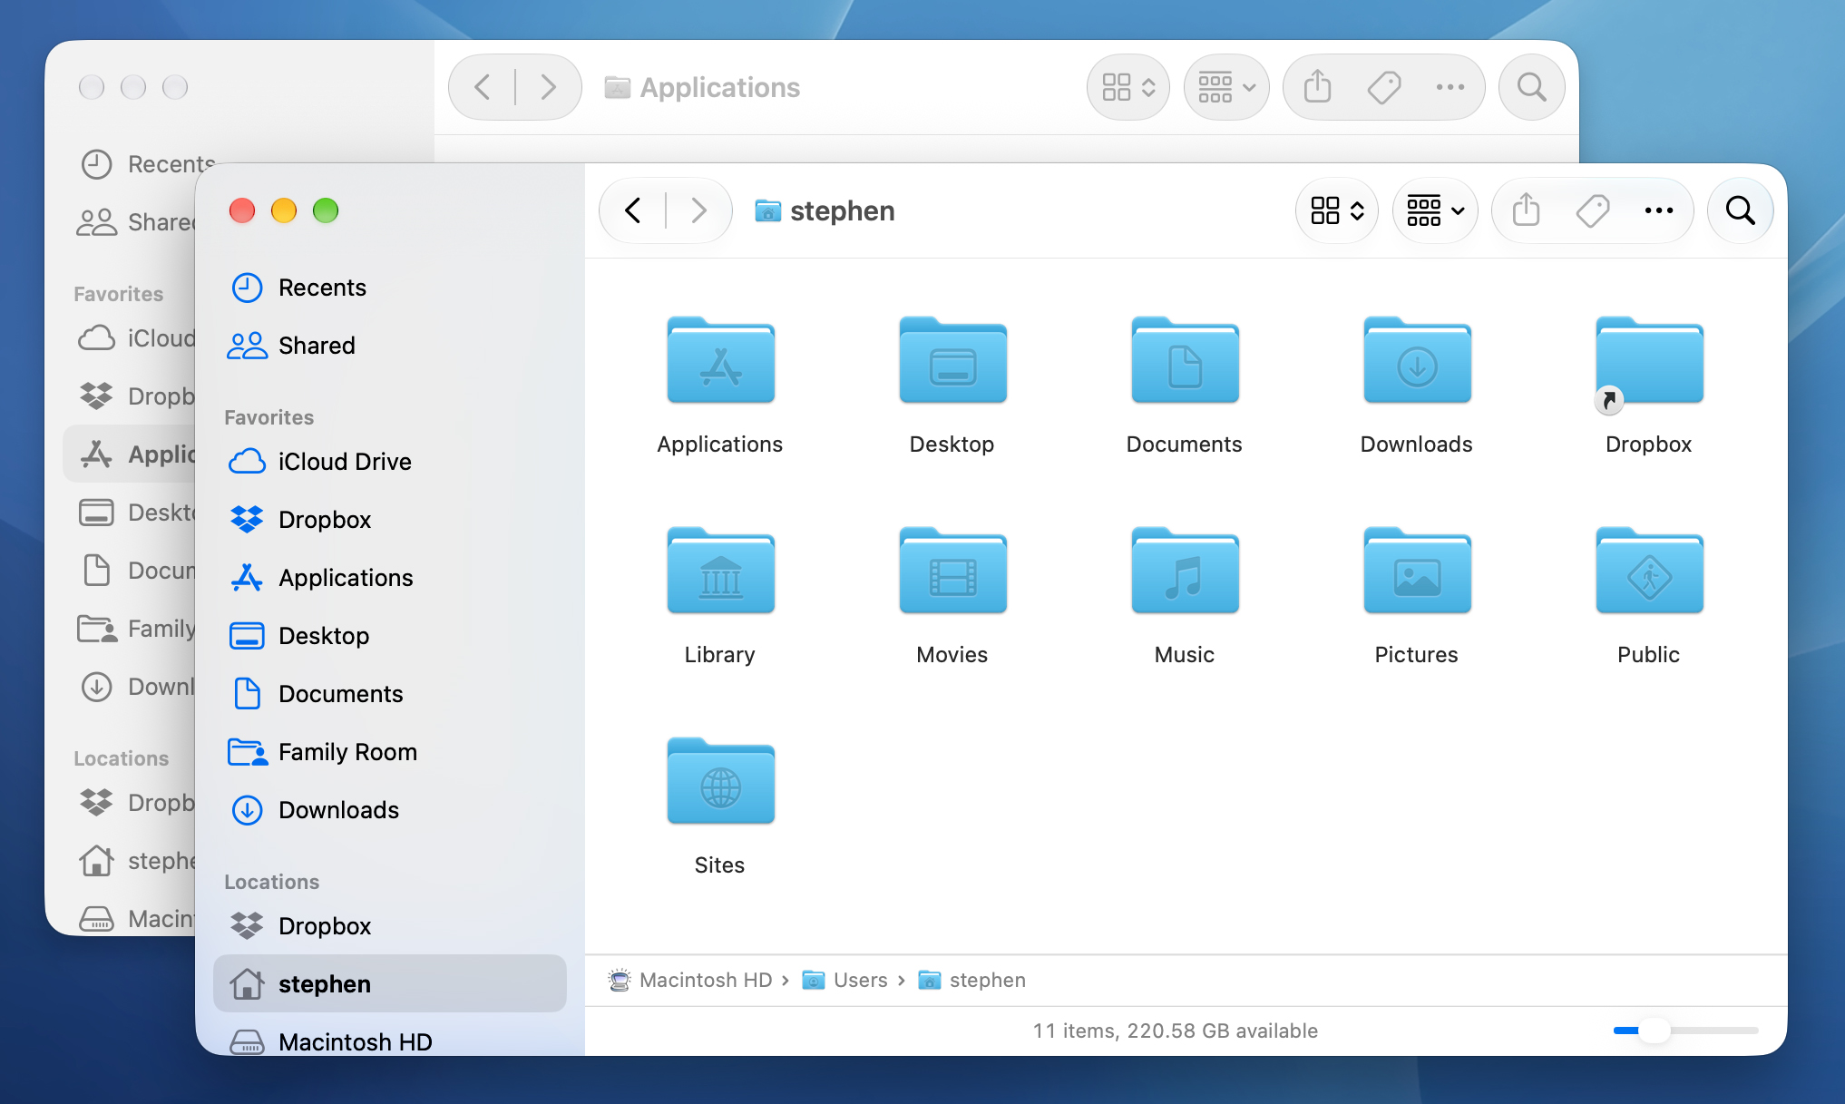This screenshot has height=1104, width=1845.
Task: Open the search in the stephen window
Action: pos(1740,210)
